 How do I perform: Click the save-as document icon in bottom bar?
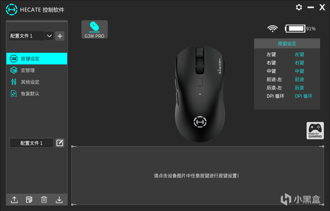click(x=29, y=200)
